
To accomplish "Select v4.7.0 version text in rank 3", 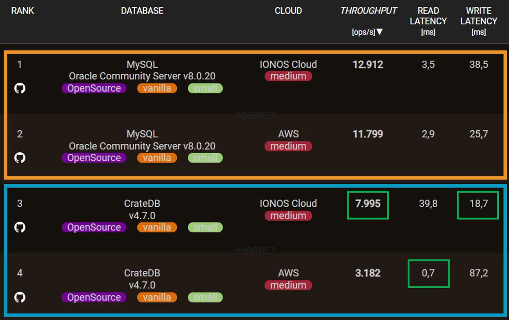I will tap(142, 216).
